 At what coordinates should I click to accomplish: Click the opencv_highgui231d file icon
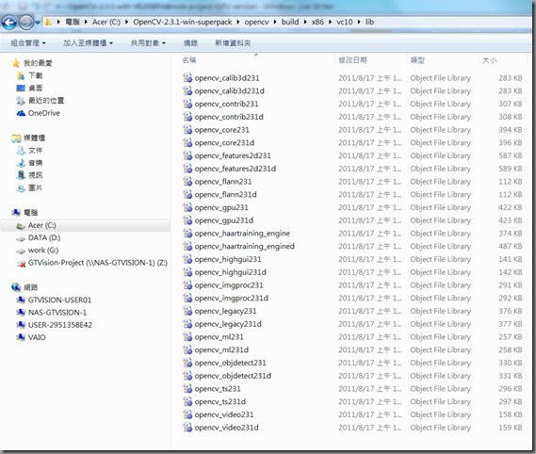tap(187, 272)
